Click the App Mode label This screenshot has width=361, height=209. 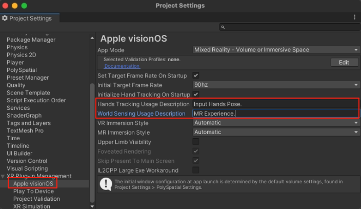(111, 50)
